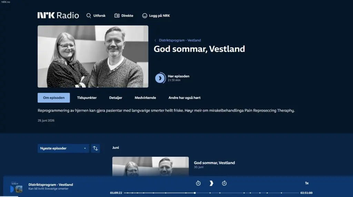Viewport: 353px width, 197px height.
Task: Click the player bar play button
Action: 211,183
